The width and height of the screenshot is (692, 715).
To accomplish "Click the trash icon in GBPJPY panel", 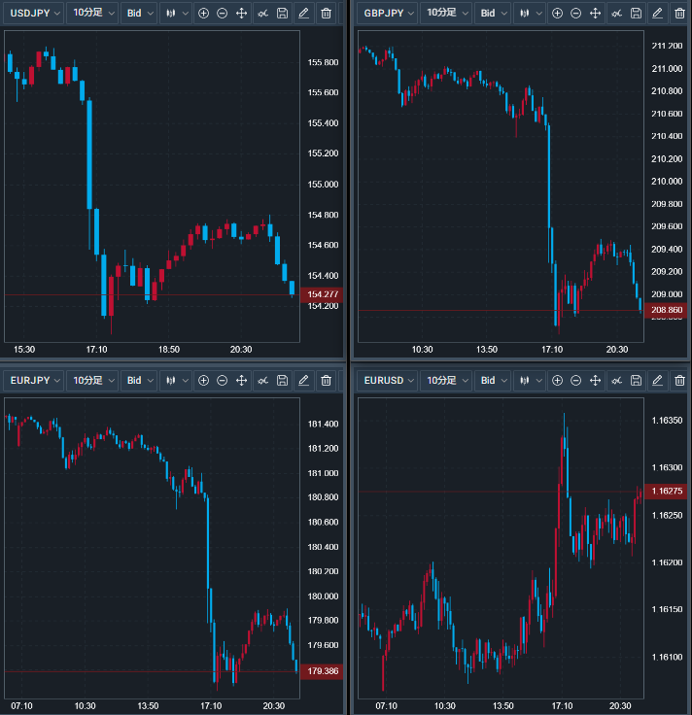I will 679,14.
